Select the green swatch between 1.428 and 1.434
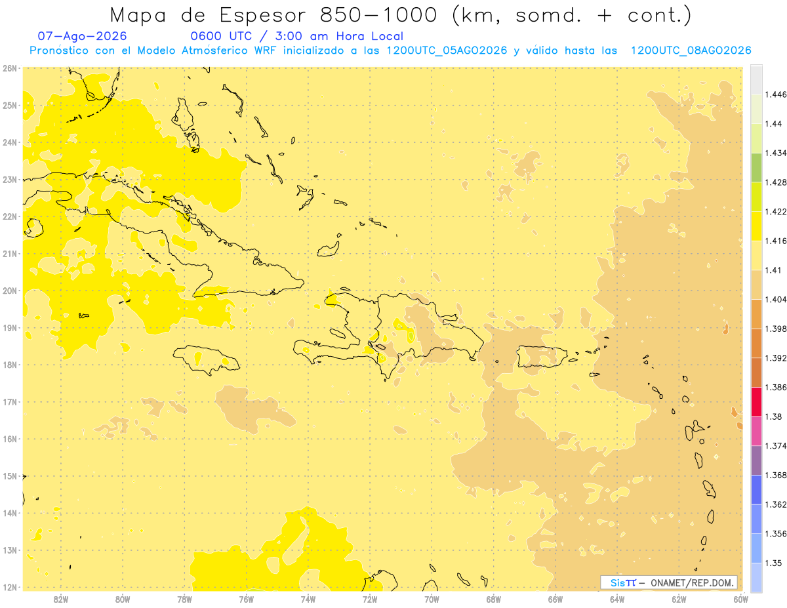The height and width of the screenshot is (608, 787). pos(756,167)
